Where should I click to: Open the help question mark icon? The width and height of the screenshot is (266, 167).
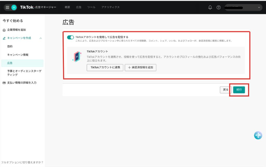click(x=218, y=7)
